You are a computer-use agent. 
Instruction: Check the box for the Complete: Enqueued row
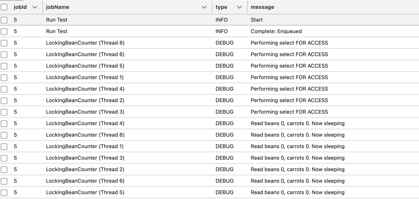(4, 31)
